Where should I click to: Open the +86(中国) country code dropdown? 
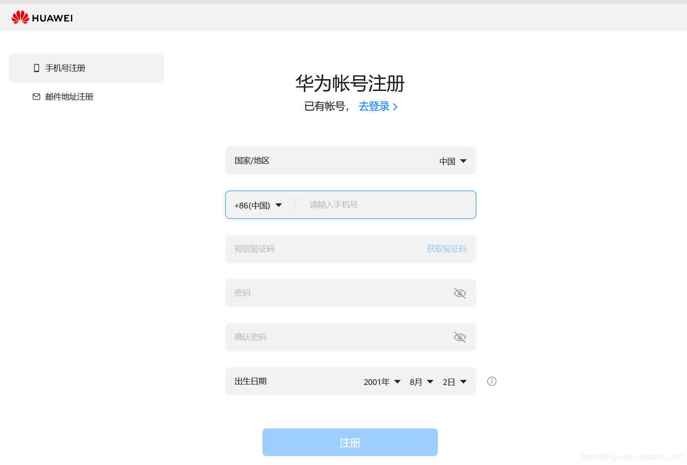258,205
